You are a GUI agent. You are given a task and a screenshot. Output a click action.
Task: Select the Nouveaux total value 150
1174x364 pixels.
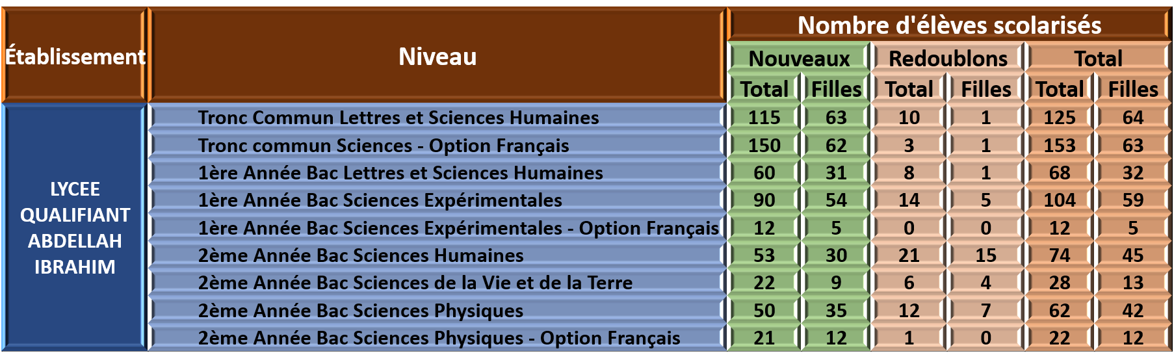pyautogui.click(x=764, y=145)
